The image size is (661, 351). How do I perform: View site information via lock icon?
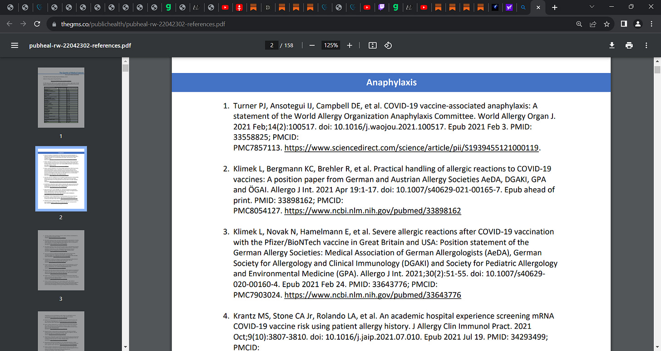tap(54, 24)
